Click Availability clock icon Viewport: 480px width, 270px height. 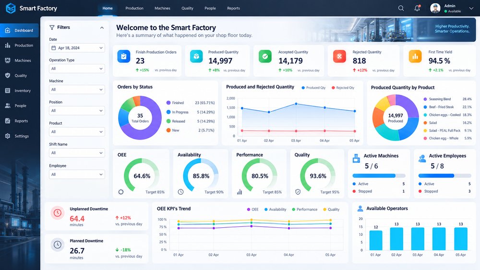tap(180, 192)
